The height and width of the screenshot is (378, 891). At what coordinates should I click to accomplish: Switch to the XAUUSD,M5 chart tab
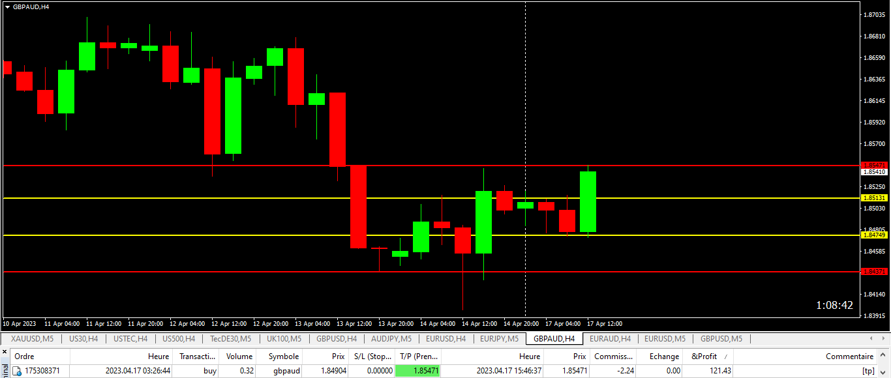point(32,339)
